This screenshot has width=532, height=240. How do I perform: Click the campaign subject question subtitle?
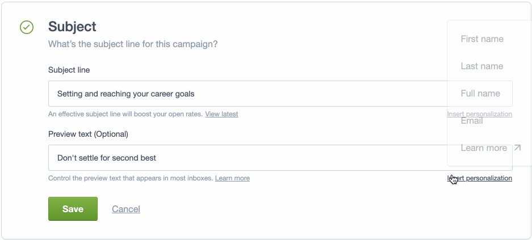(x=133, y=44)
